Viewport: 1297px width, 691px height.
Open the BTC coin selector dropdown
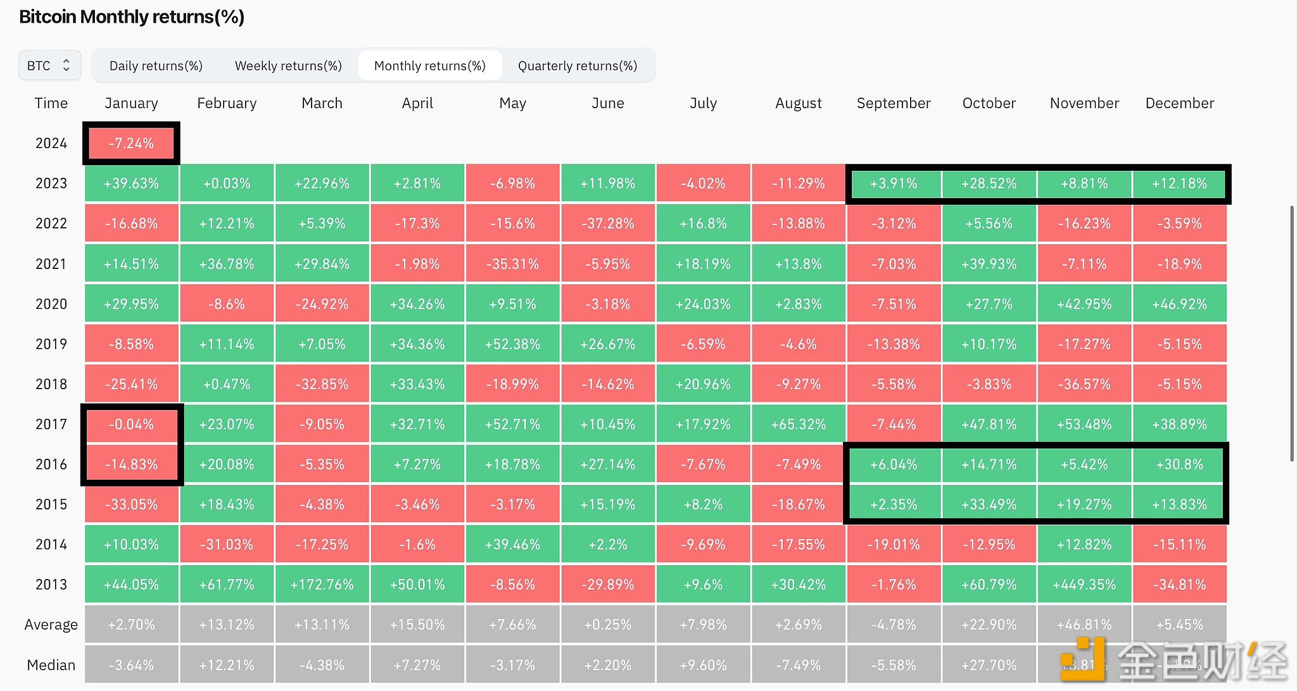(50, 65)
